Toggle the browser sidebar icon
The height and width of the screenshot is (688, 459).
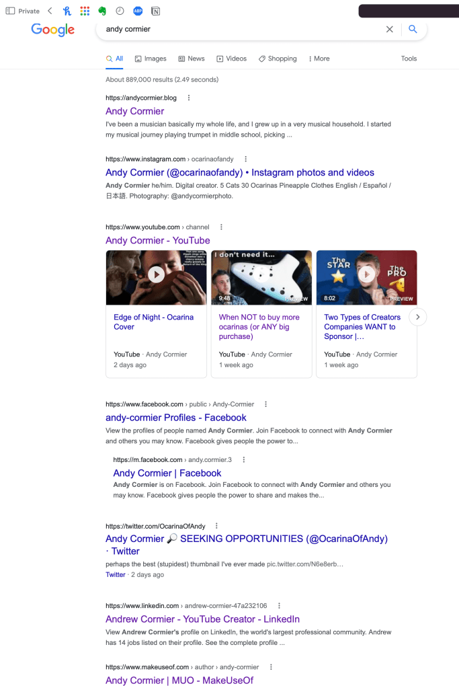[10, 11]
